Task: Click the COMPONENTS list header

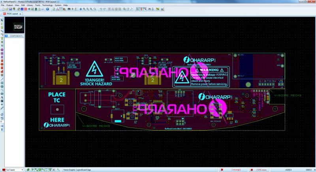Action: (16, 36)
